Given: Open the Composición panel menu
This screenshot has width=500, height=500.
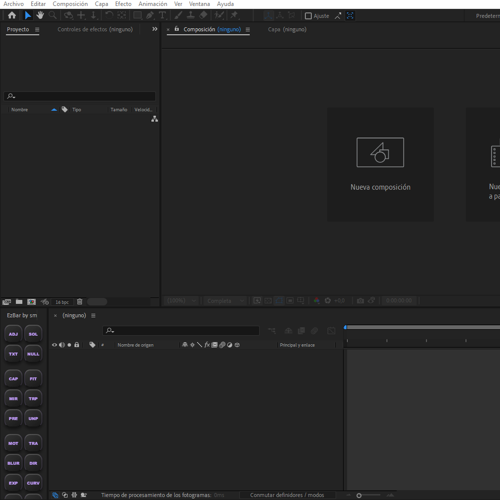Looking at the screenshot, I should click(248, 29).
